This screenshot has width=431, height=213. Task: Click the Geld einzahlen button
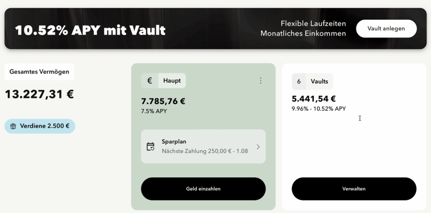pos(203,189)
